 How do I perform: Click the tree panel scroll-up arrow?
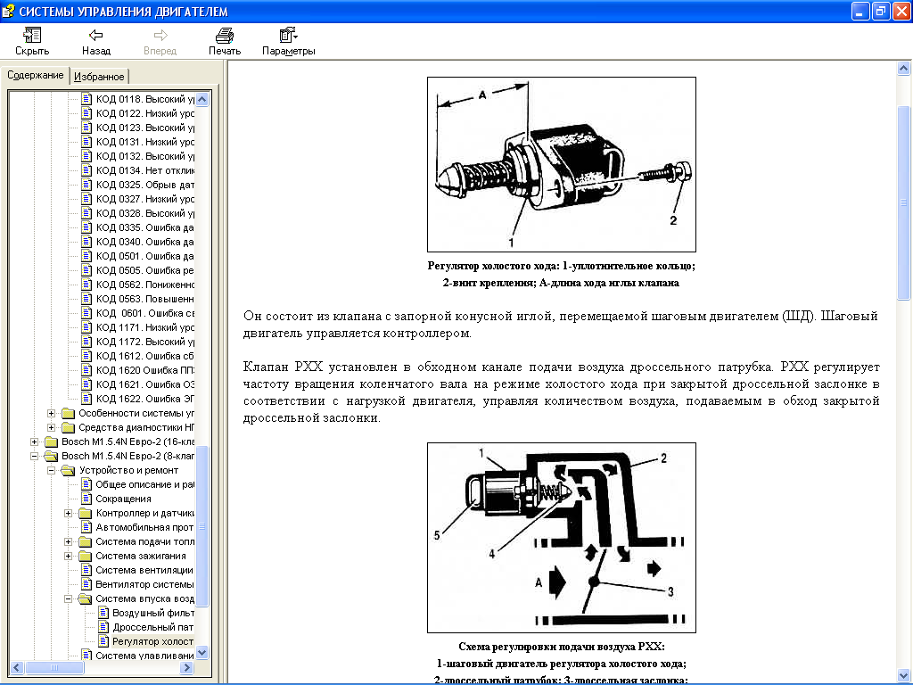pyautogui.click(x=202, y=99)
